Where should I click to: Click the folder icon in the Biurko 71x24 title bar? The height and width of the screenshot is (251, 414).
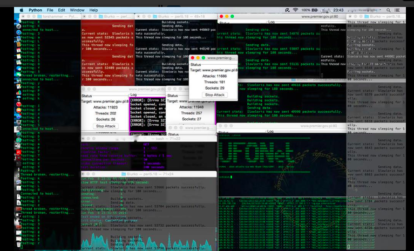[x=123, y=174]
